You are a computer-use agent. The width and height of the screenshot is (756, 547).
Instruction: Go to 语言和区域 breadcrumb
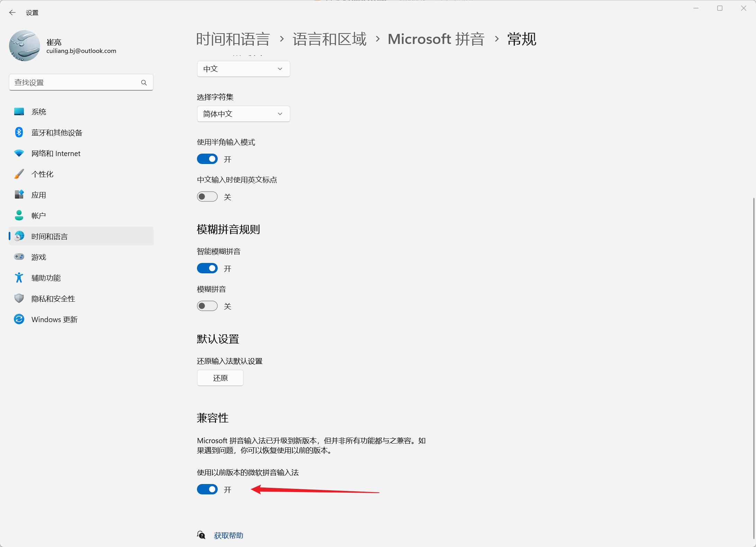tap(329, 39)
